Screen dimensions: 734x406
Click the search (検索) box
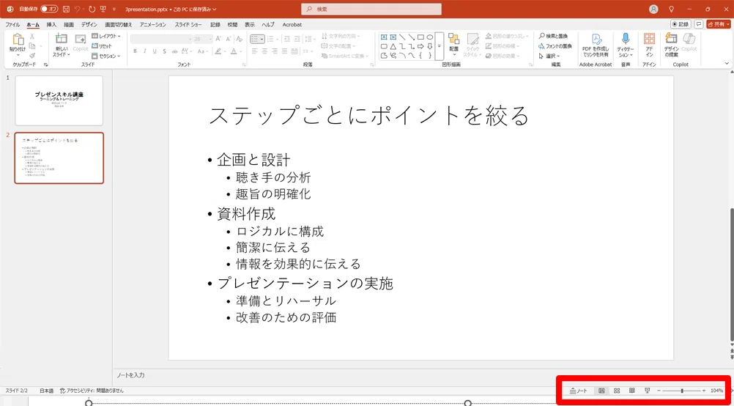pos(371,9)
